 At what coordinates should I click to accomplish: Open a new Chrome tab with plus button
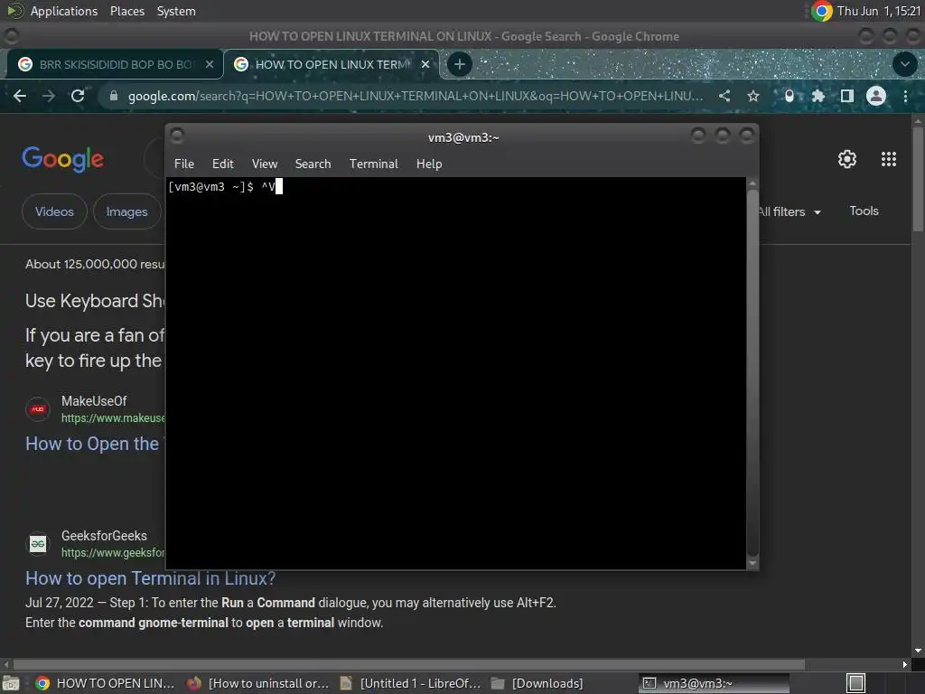click(460, 64)
